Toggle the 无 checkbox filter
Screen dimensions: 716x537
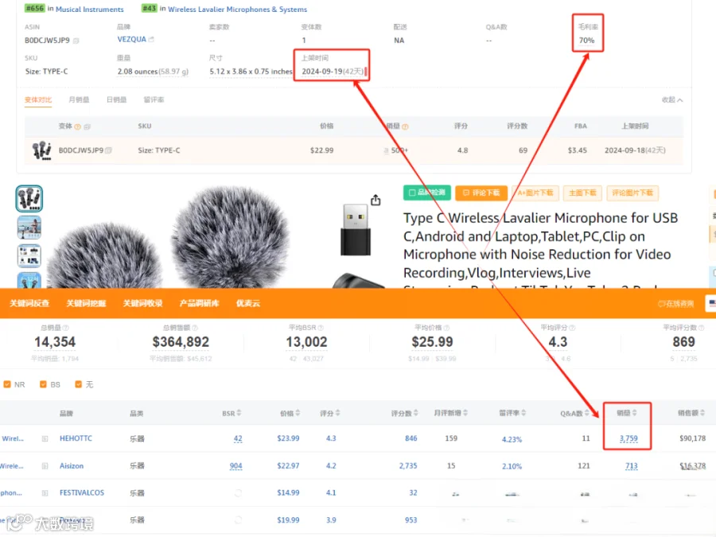79,384
